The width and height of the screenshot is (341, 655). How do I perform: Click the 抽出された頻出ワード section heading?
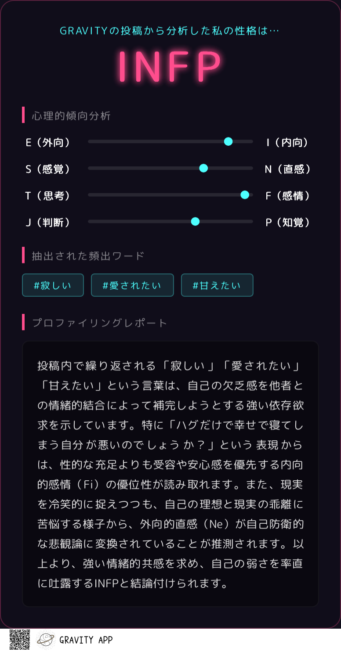[88, 256]
